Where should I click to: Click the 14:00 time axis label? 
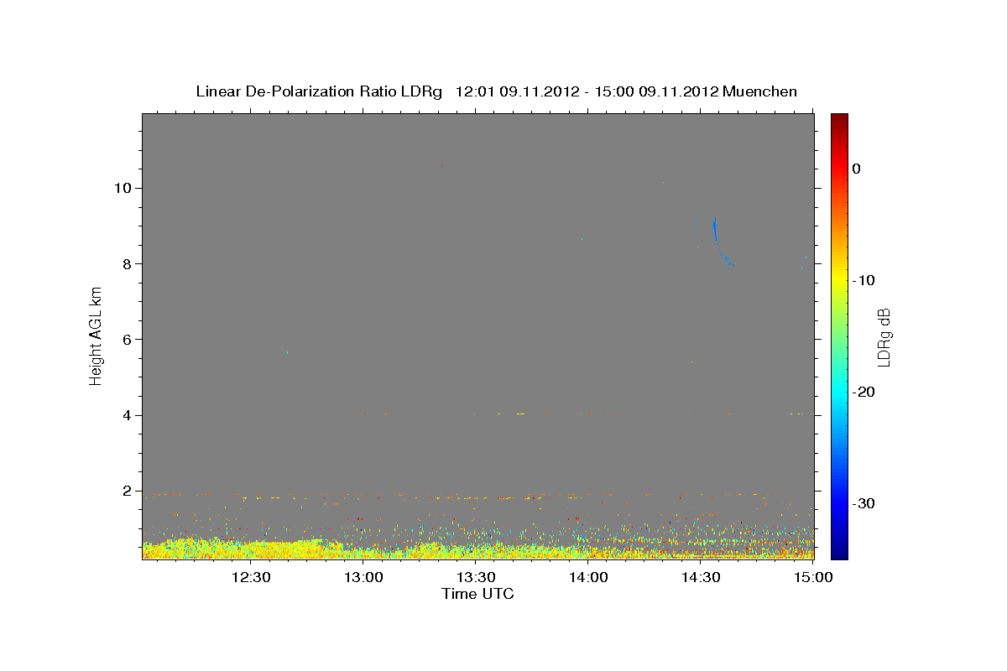588,577
